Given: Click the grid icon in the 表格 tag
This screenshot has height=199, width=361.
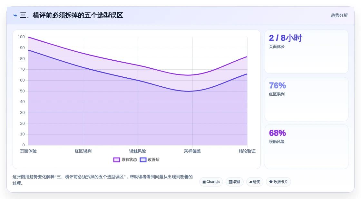Looking at the screenshot, I should pos(230,182).
